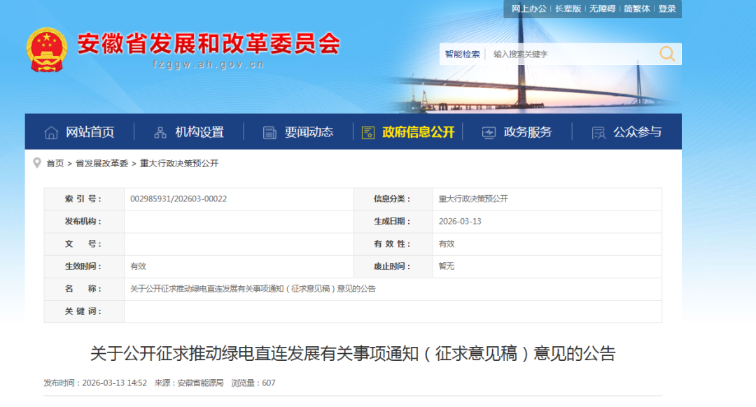Image resolution: width=756 pixels, height=407 pixels.
Task: Click the location pin breadcrumb icon
Action: click(37, 163)
